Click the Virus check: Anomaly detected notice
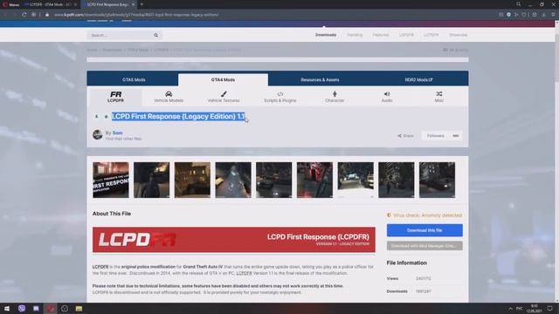 click(424, 215)
